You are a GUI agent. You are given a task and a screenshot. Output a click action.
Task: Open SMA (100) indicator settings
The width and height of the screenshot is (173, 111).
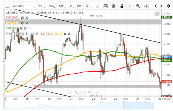tap(22, 23)
